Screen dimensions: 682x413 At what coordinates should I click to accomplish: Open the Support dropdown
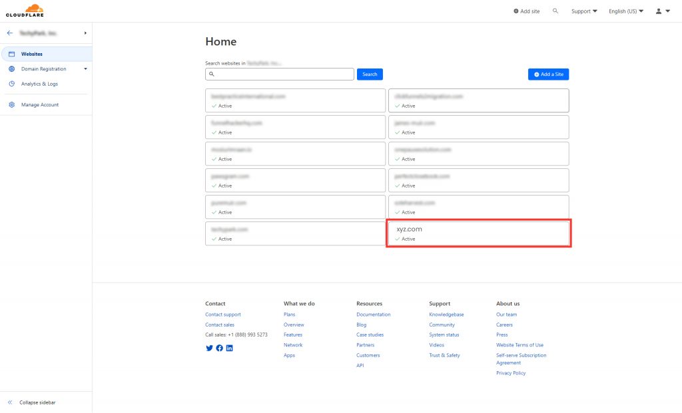click(x=583, y=11)
